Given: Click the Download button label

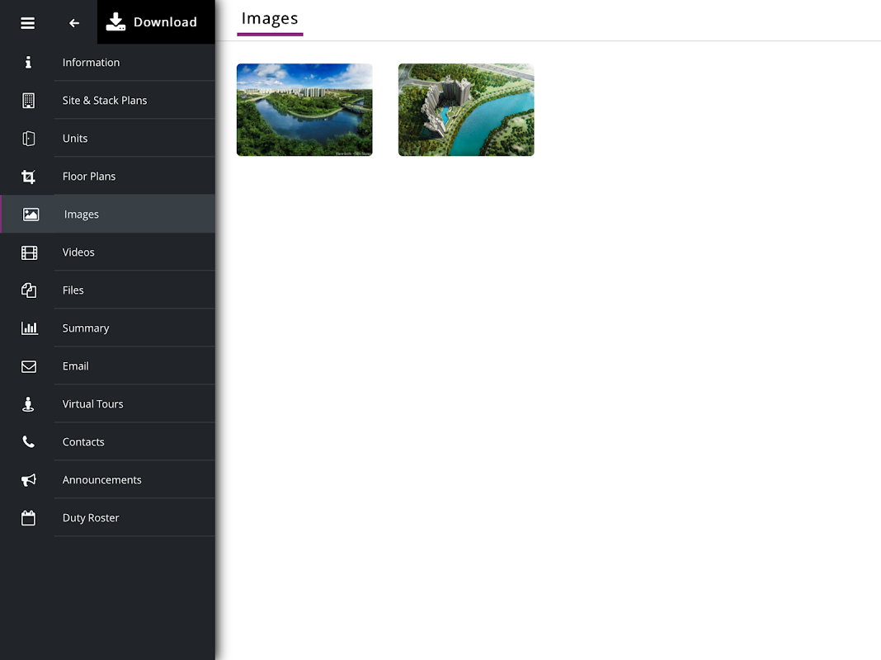Looking at the screenshot, I should tap(165, 22).
